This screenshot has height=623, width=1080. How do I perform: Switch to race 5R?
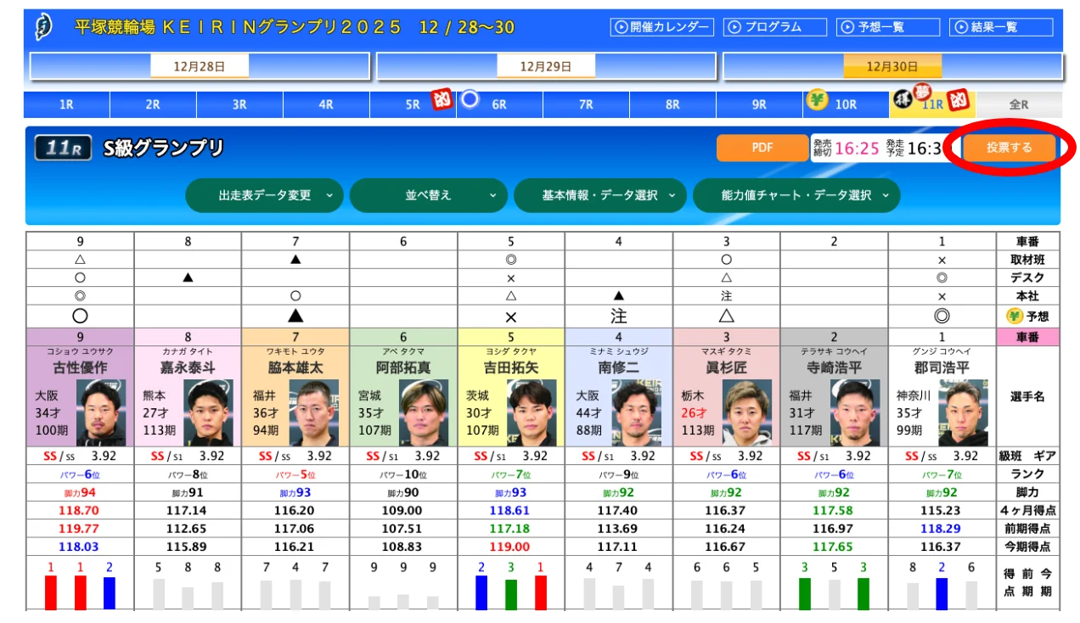tap(413, 104)
